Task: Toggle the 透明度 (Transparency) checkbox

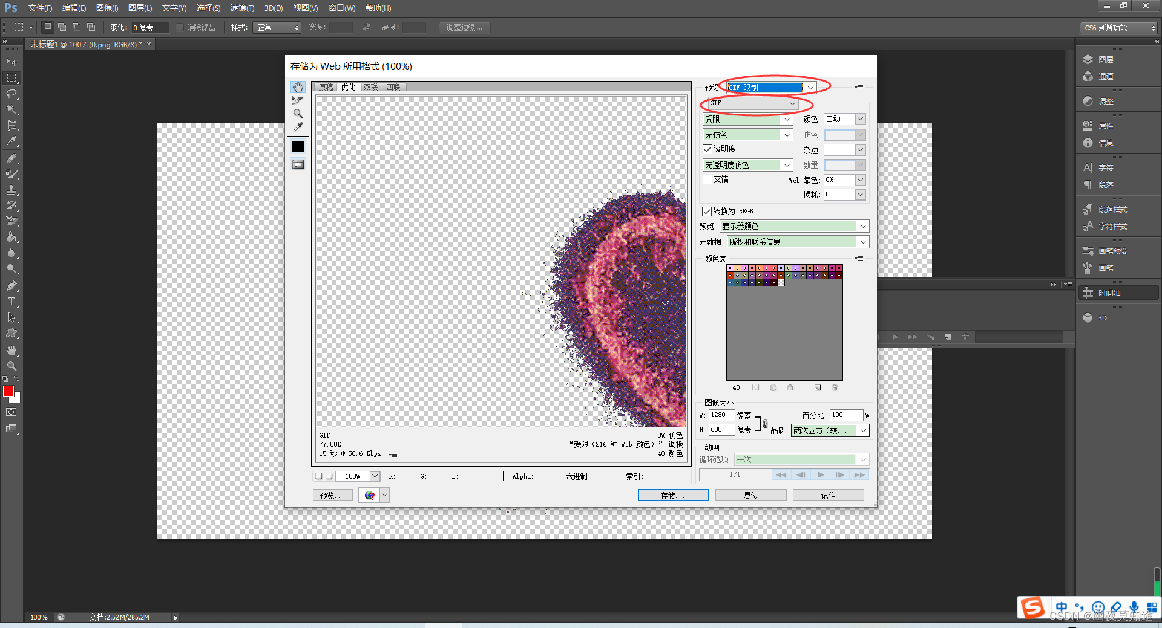Action: tap(707, 149)
